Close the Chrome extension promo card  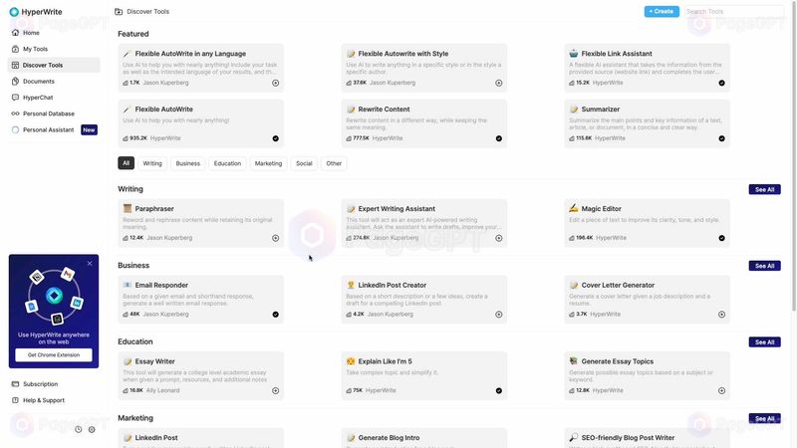pyautogui.click(x=90, y=263)
